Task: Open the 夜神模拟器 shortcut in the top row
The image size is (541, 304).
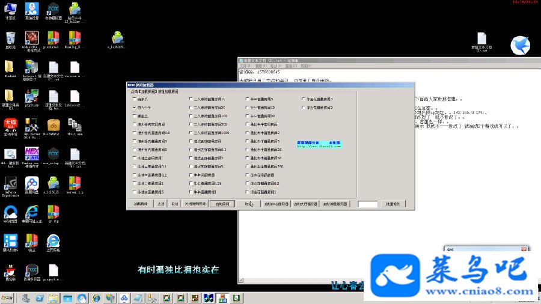Action: coord(53,11)
